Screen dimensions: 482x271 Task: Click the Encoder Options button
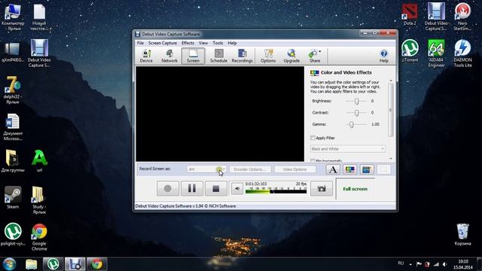click(250, 169)
